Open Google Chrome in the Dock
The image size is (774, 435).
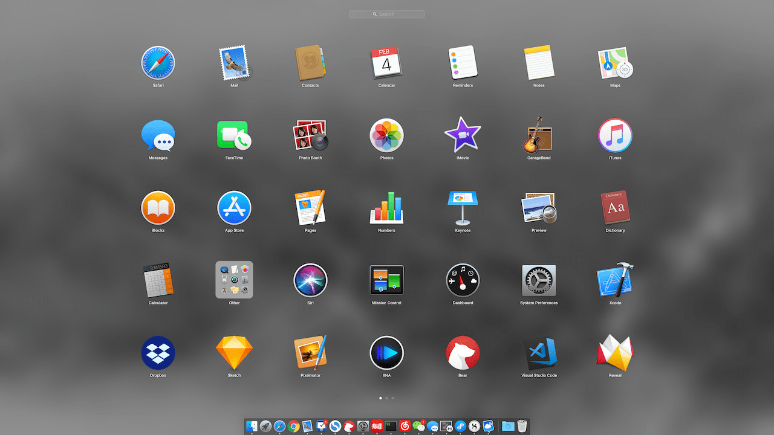294,427
